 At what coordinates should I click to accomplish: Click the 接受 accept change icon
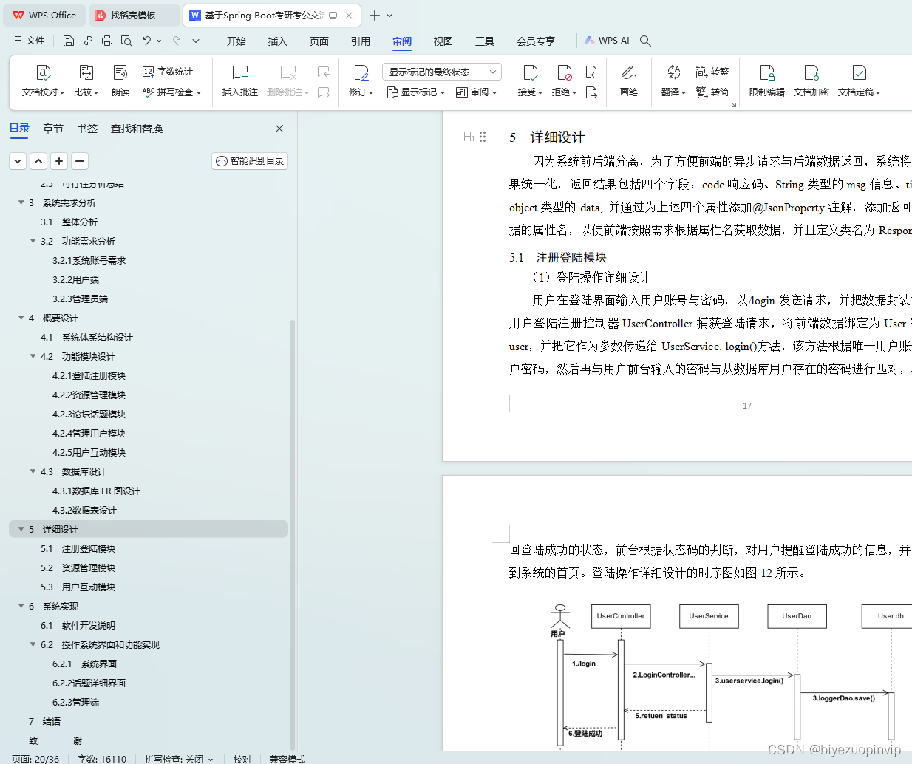pyautogui.click(x=530, y=72)
